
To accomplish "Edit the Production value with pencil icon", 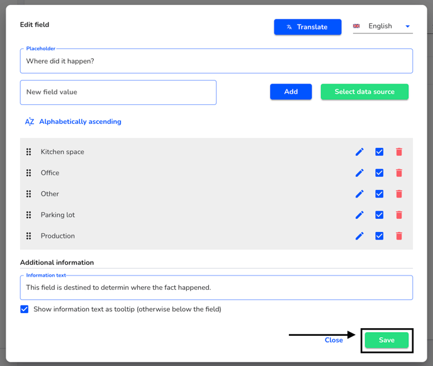I will point(359,236).
